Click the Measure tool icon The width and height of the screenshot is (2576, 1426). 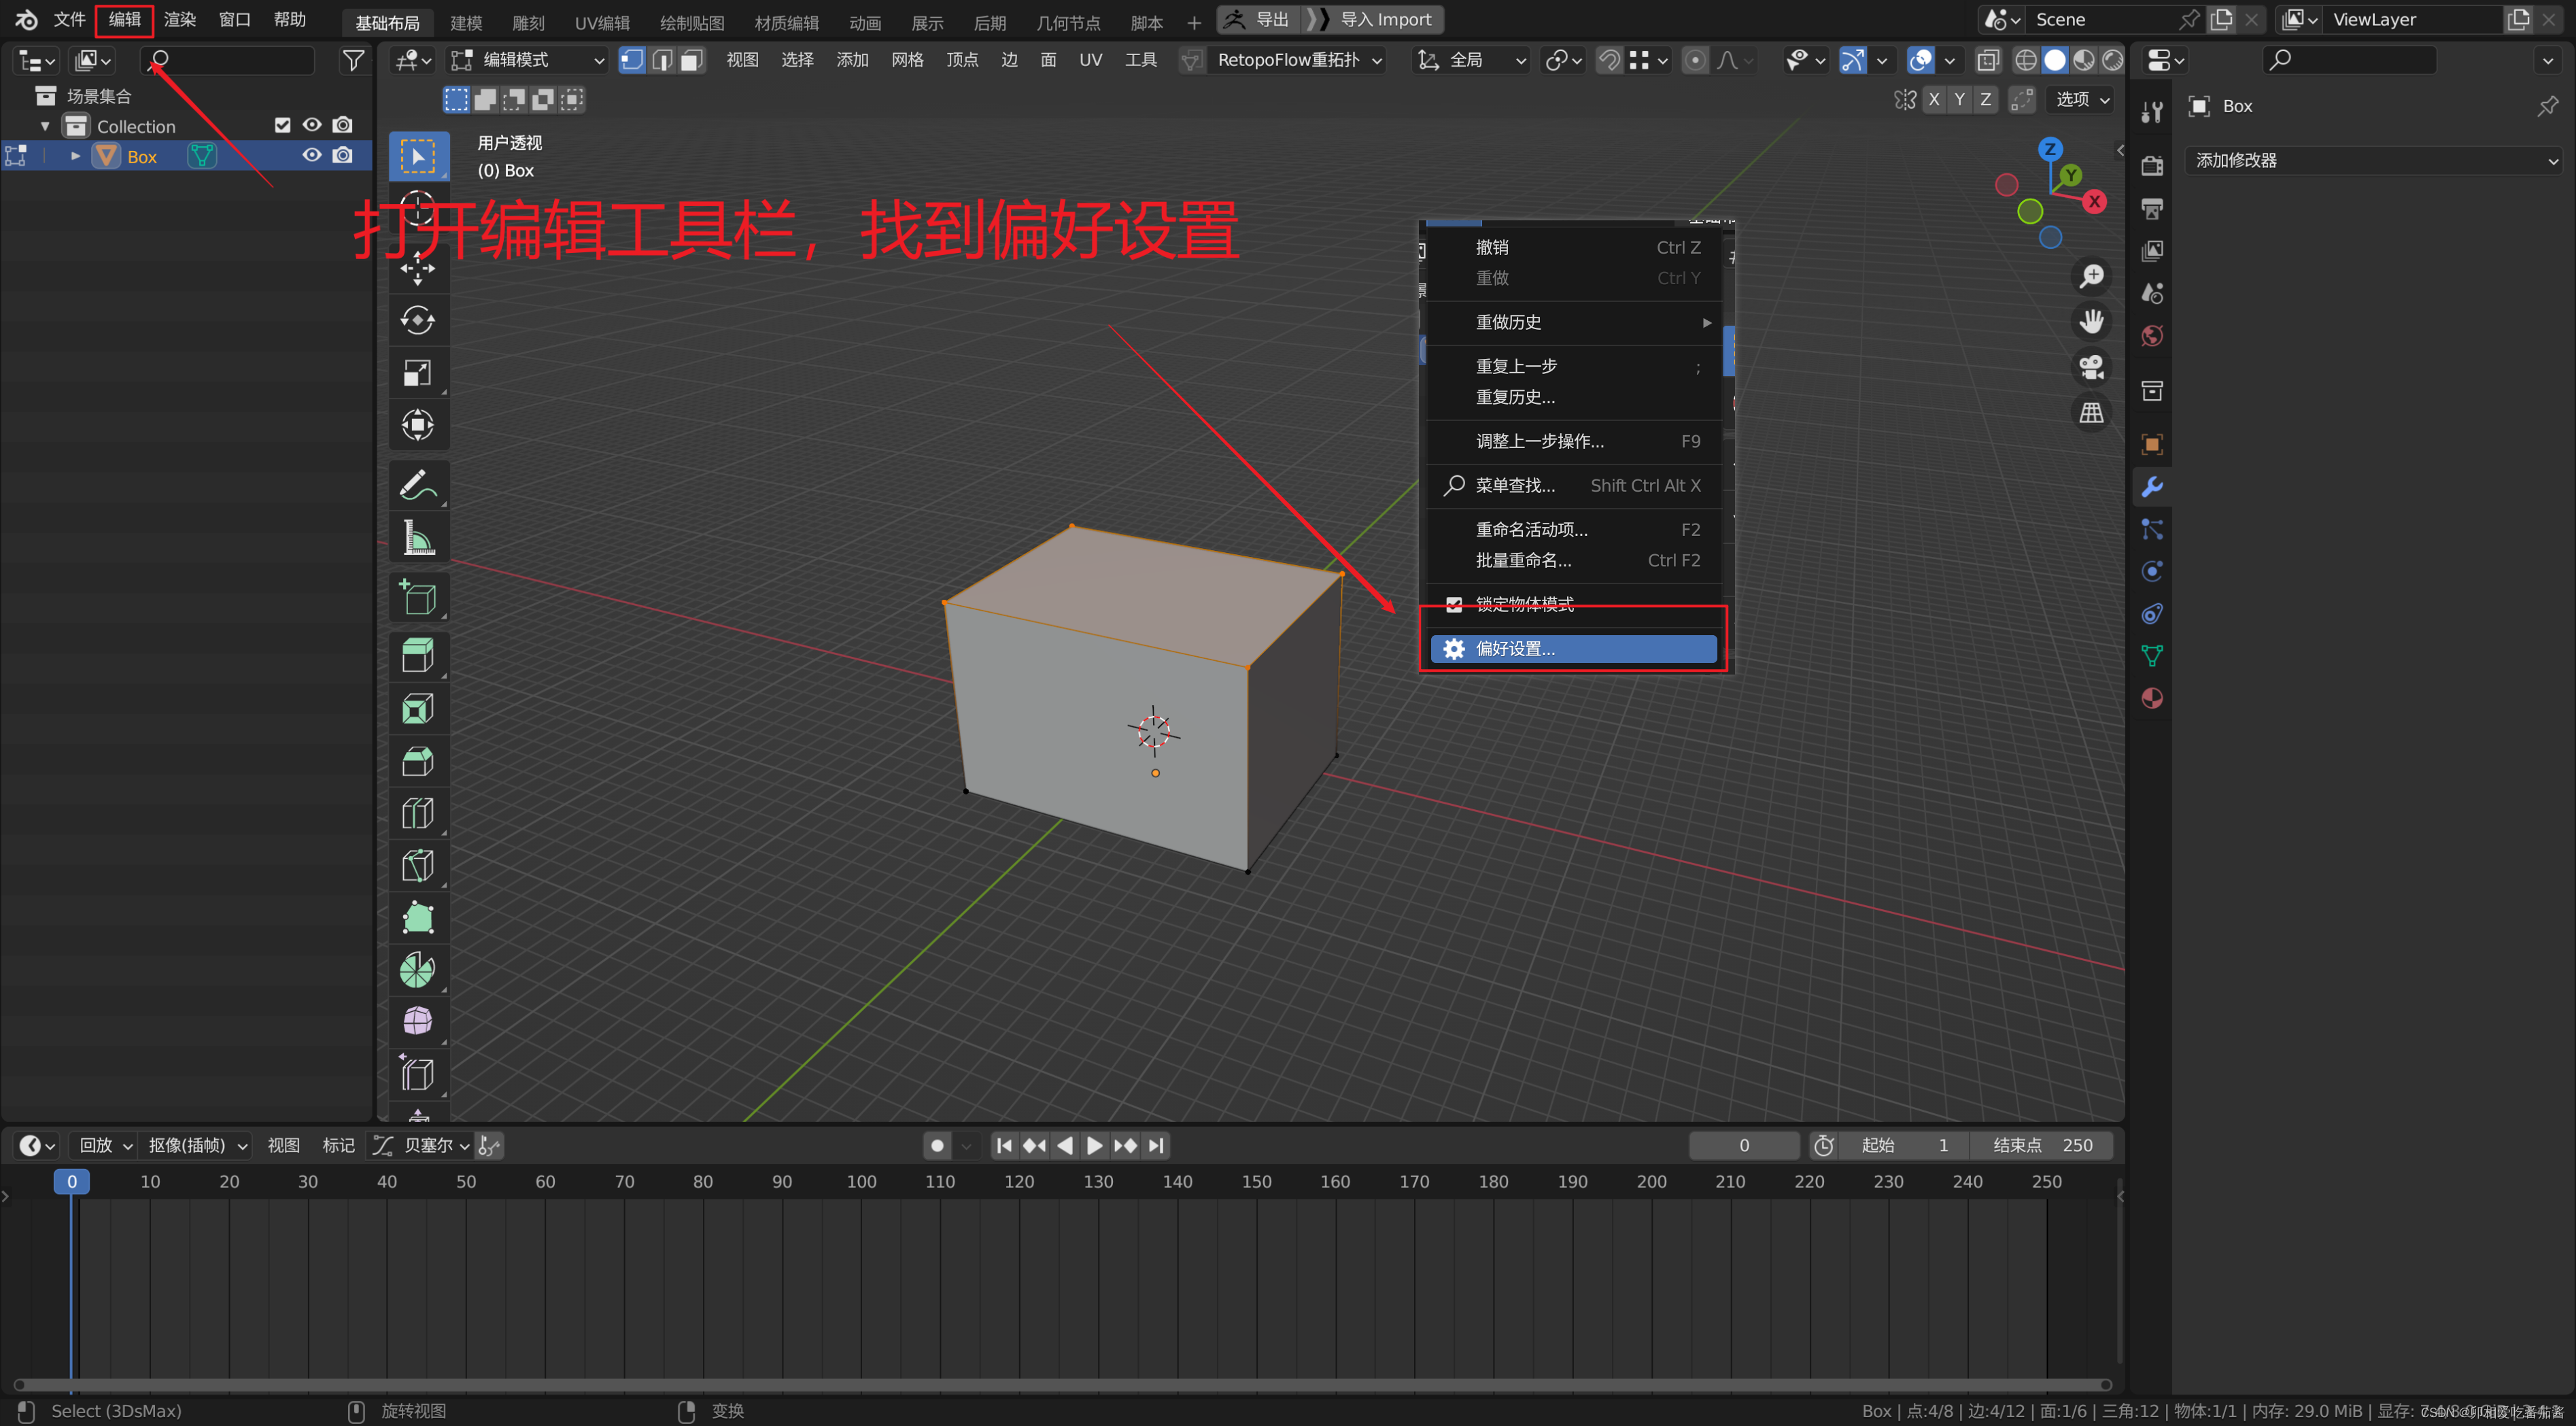[421, 539]
